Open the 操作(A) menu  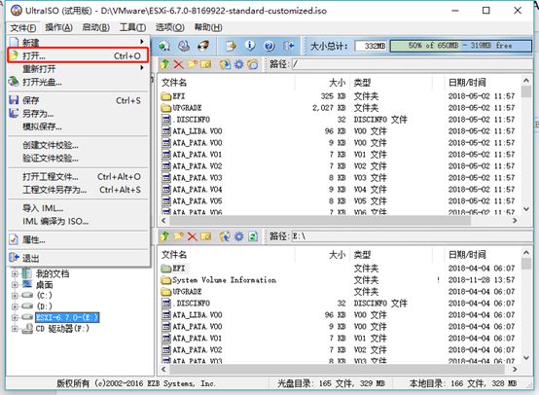point(58,27)
